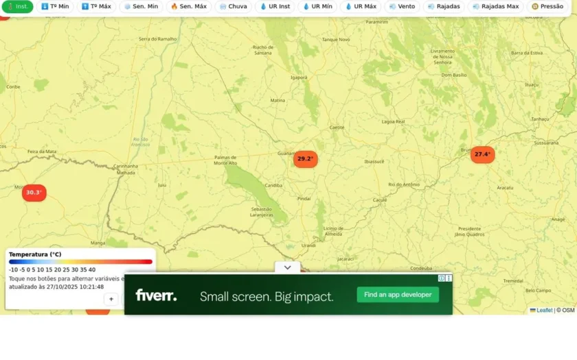Select the Vento wind layer

coord(402,6)
